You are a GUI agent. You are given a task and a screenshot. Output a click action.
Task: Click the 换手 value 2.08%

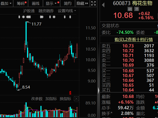tap(127, 113)
